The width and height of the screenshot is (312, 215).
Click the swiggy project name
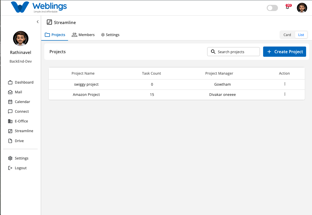(x=86, y=84)
